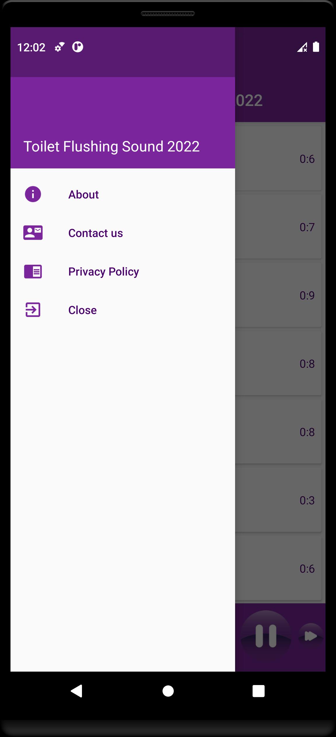Tap the About info icon
The image size is (336, 737).
tap(33, 194)
